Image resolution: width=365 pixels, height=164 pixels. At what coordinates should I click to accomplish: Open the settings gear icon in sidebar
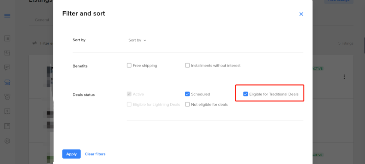pyautogui.click(x=7, y=140)
